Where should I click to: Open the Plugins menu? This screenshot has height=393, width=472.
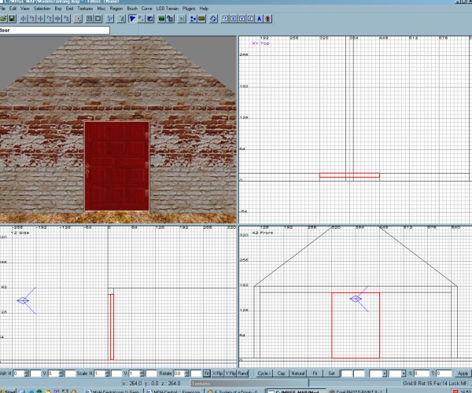(x=189, y=9)
